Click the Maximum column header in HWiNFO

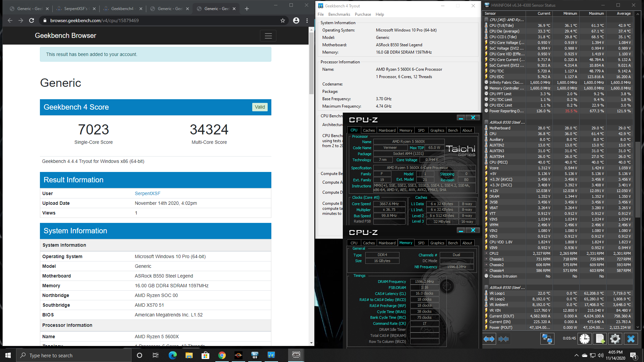click(x=592, y=14)
